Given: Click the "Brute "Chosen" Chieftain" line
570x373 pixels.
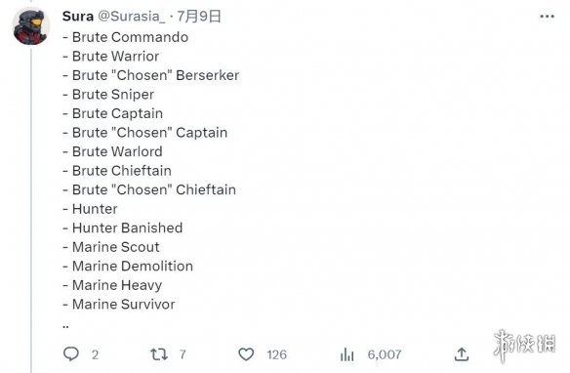Looking at the screenshot, I should [149, 189].
